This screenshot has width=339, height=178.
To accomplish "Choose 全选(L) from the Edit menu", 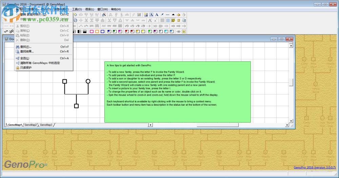I will [x=44, y=58].
